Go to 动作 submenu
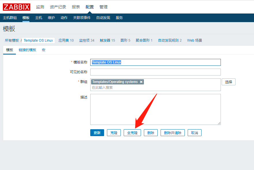The width and height of the screenshot is (254, 170). click(64, 18)
